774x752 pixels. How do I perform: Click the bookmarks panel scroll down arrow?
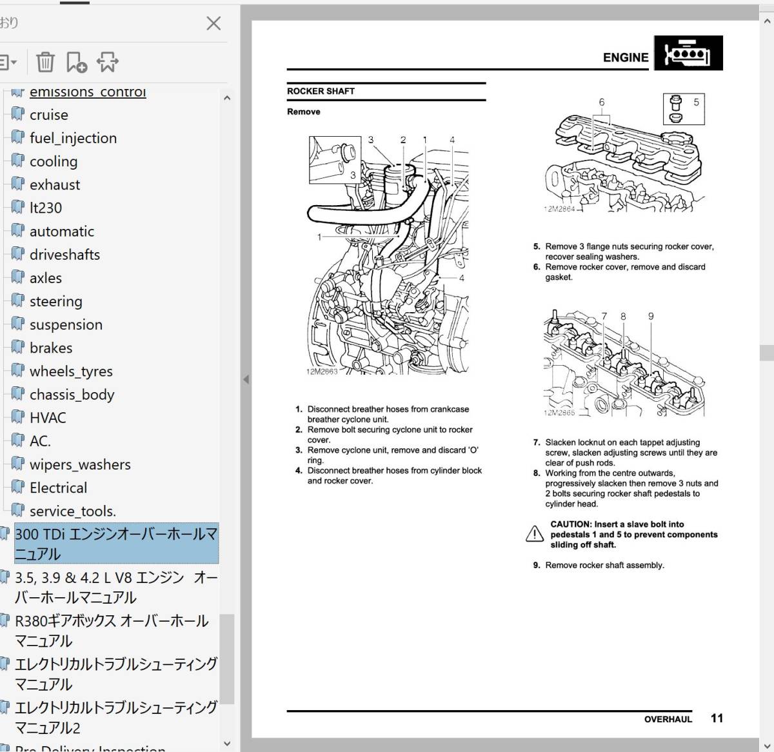pos(226,743)
